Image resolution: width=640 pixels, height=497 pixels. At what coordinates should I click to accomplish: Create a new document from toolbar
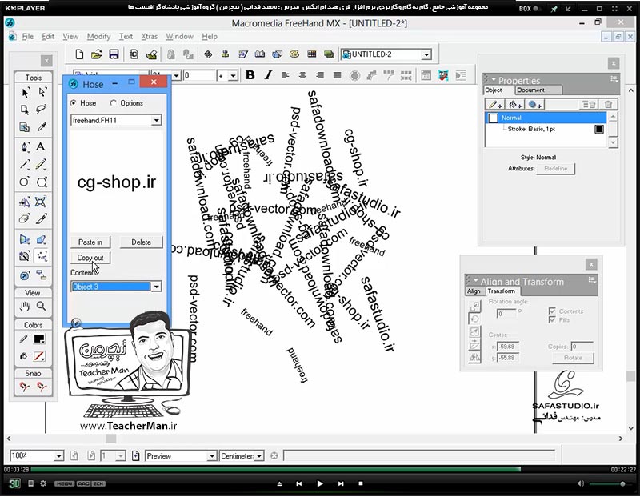pyautogui.click(x=79, y=54)
